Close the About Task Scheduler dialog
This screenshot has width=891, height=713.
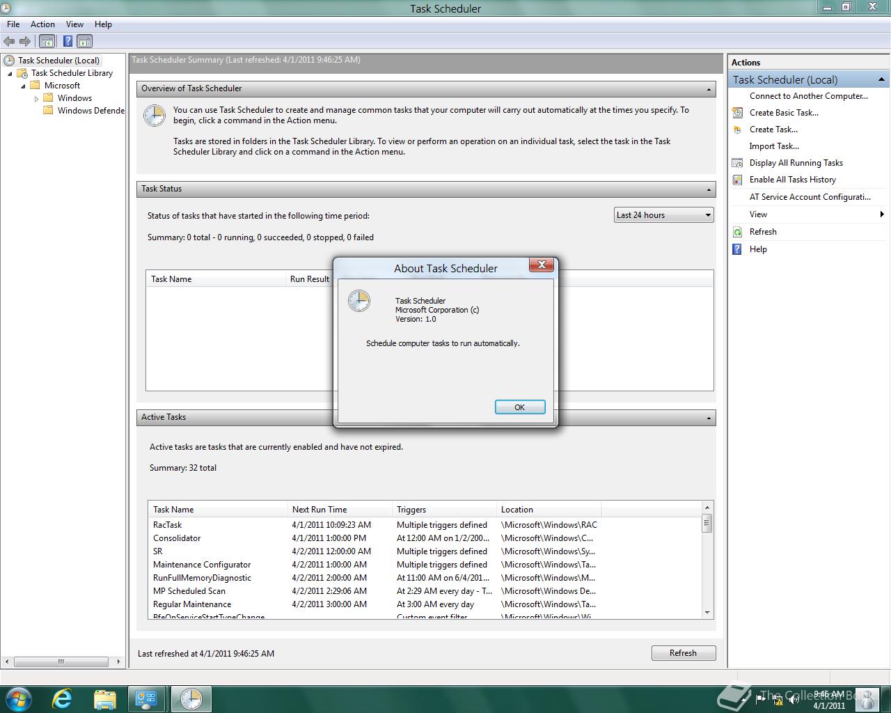542,265
